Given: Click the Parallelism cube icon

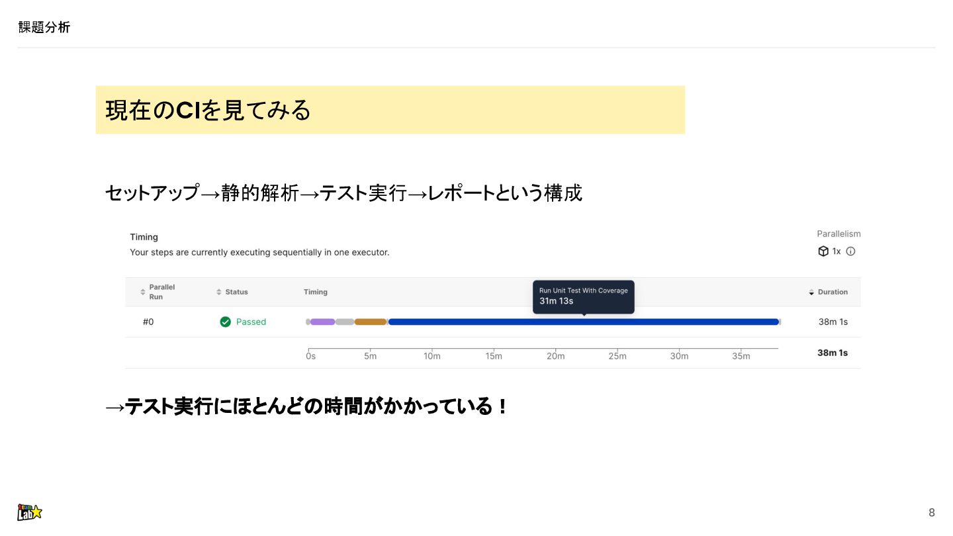Looking at the screenshot, I should point(823,251).
